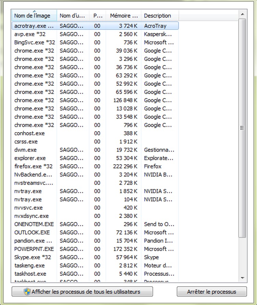Select the BingSvc.exe *32 process

tap(95, 42)
